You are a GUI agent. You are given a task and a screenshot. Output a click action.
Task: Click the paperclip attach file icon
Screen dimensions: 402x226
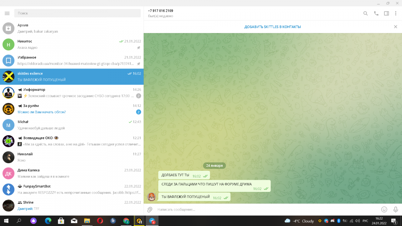point(150,209)
